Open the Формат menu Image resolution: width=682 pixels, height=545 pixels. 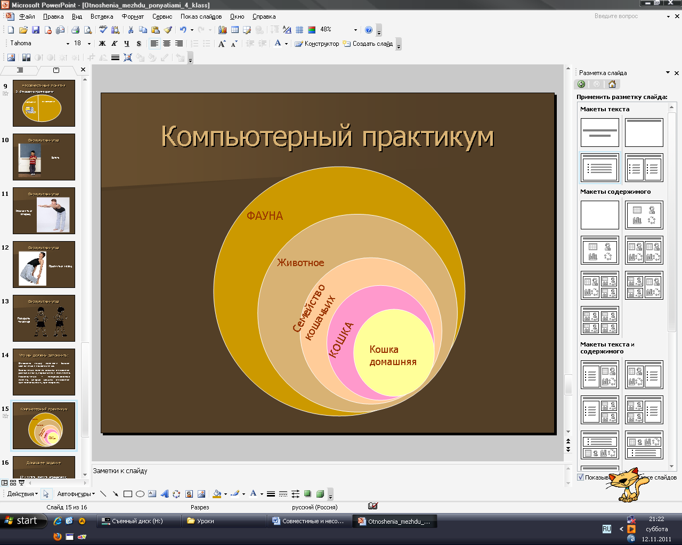pos(133,16)
